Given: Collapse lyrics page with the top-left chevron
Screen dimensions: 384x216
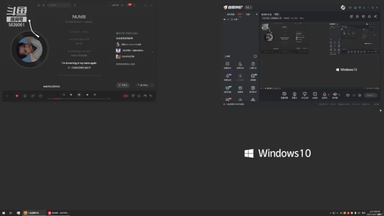Looking at the screenshot, I should [x=9, y=5].
